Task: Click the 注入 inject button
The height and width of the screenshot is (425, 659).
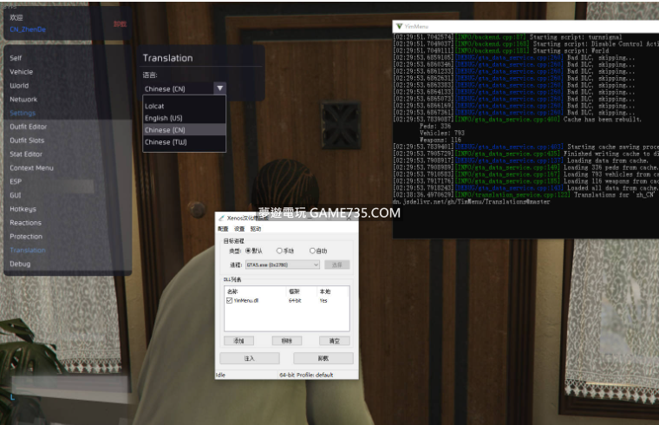Action: click(x=250, y=358)
